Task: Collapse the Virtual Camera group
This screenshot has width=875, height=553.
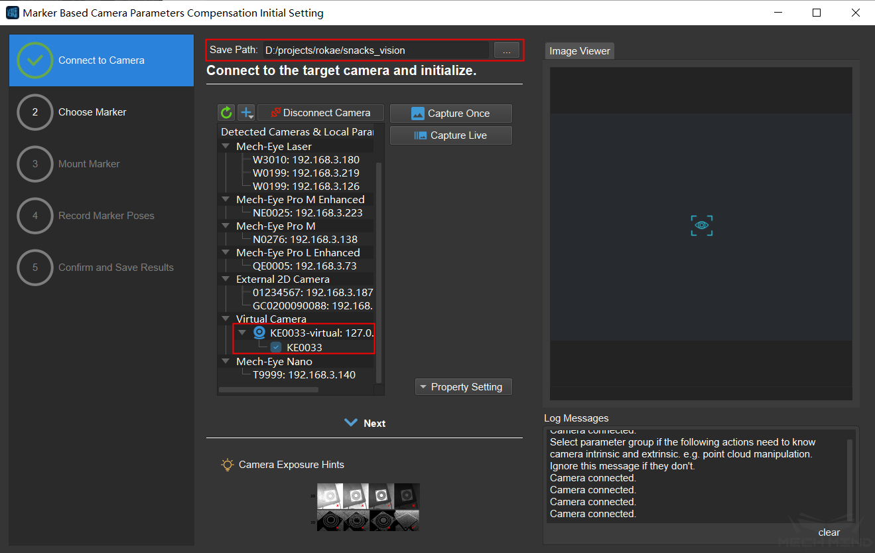Action: 226,319
